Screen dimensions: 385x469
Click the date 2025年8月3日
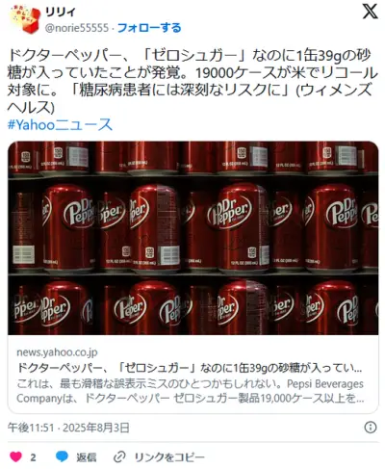pyautogui.click(x=96, y=428)
